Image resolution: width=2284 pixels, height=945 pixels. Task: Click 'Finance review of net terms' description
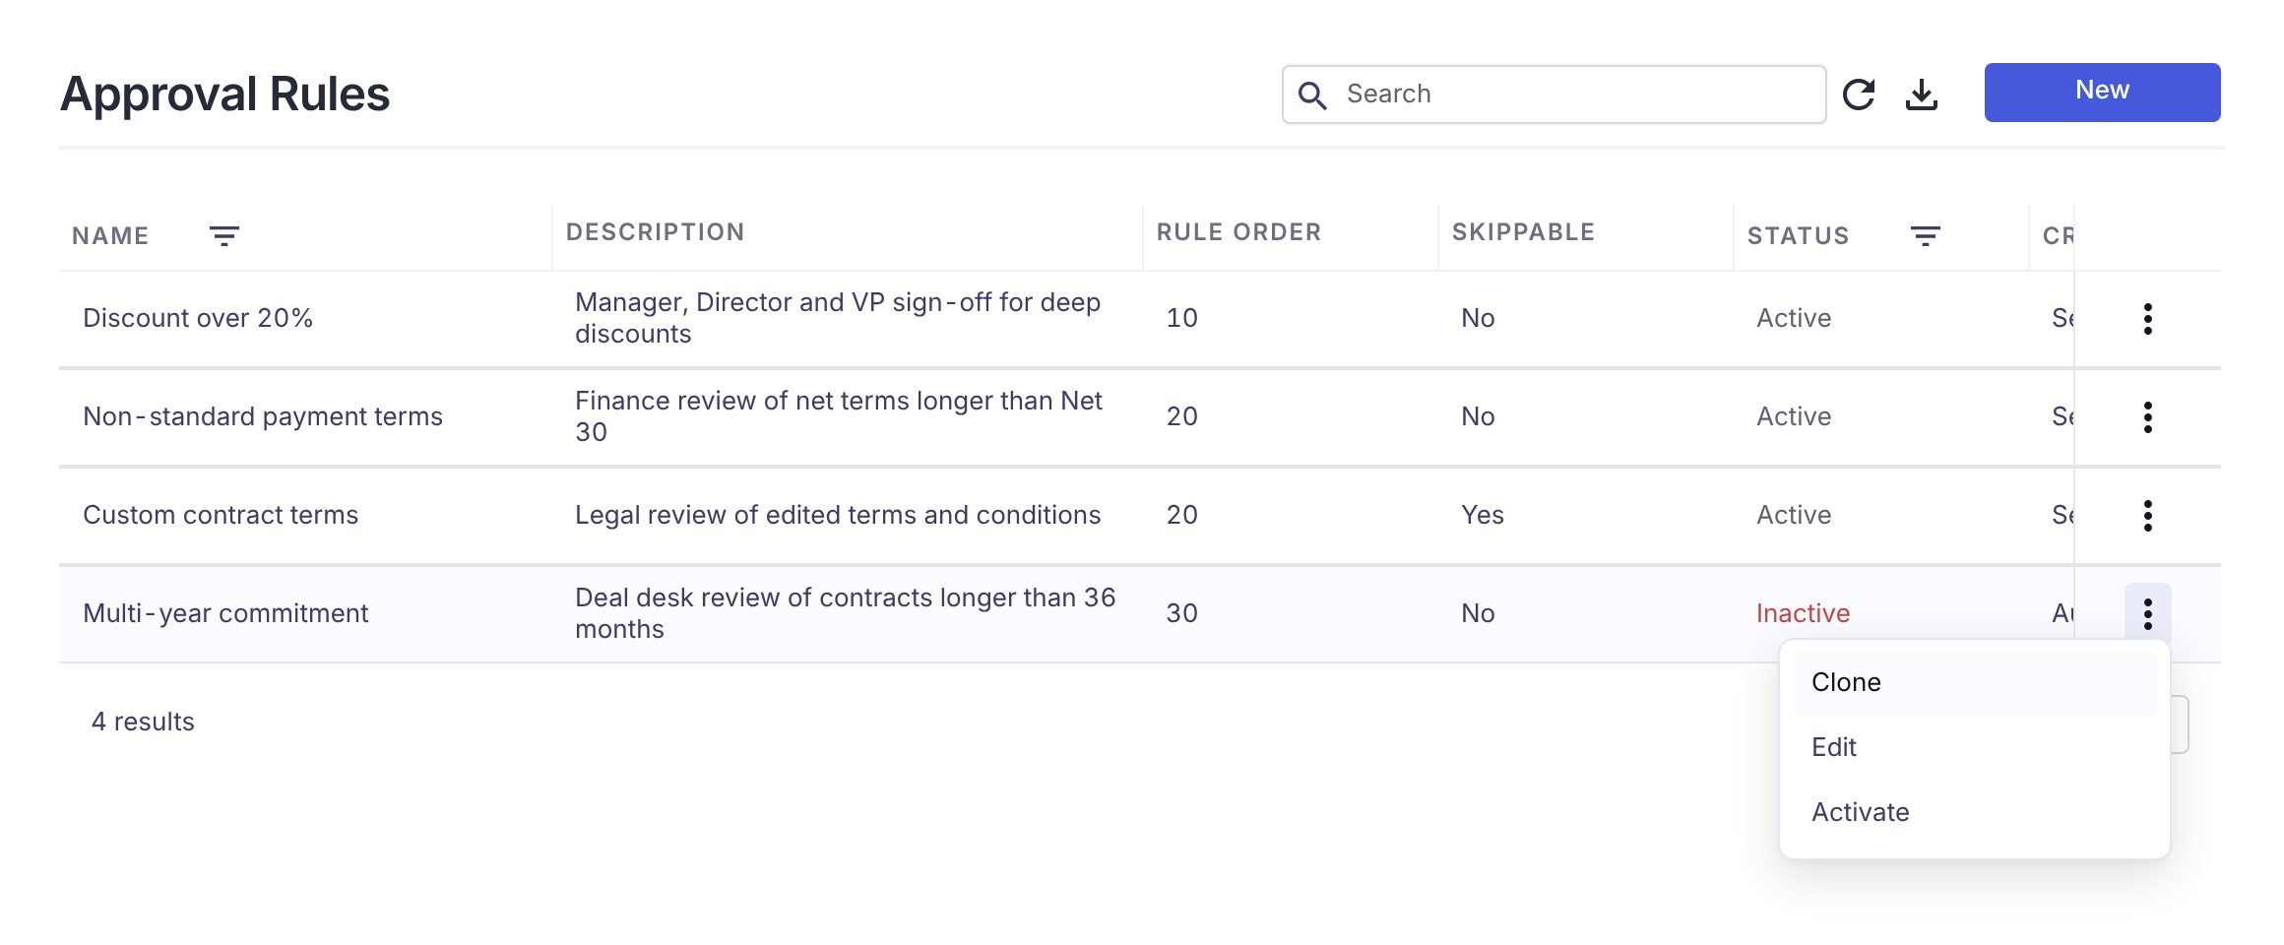(839, 416)
